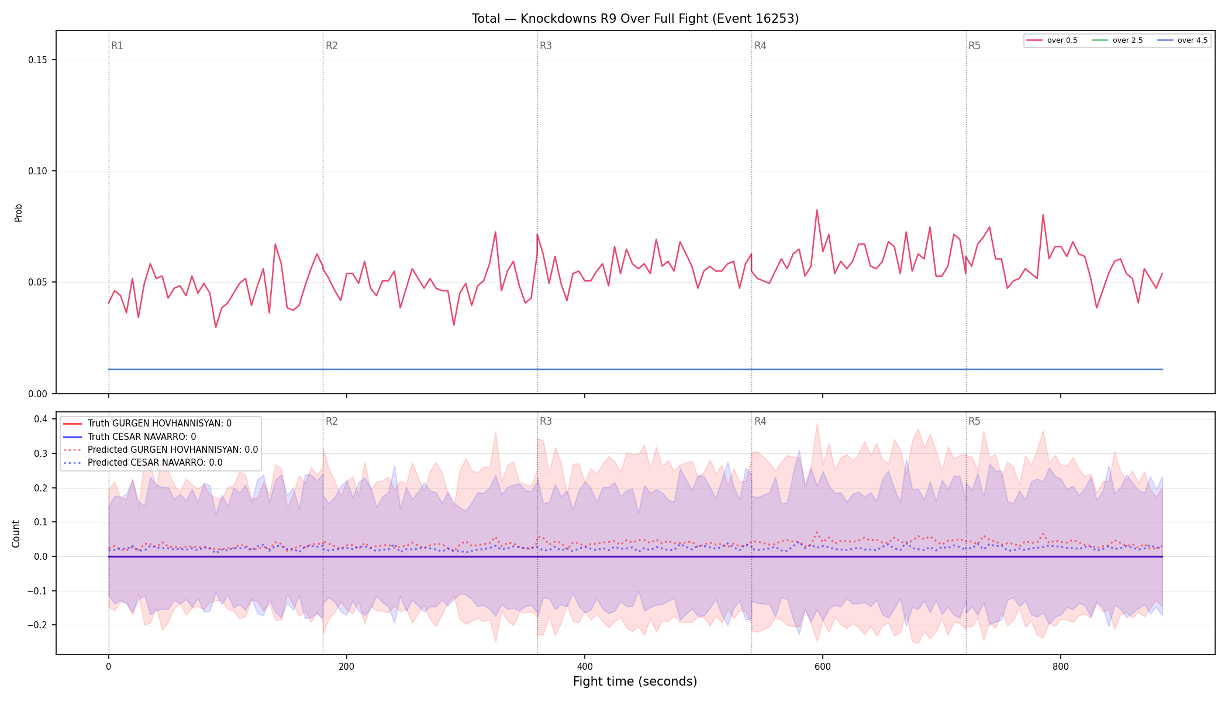Click the 0.4 tick on the Count axis
The height and width of the screenshot is (702, 1228).
pos(41,419)
